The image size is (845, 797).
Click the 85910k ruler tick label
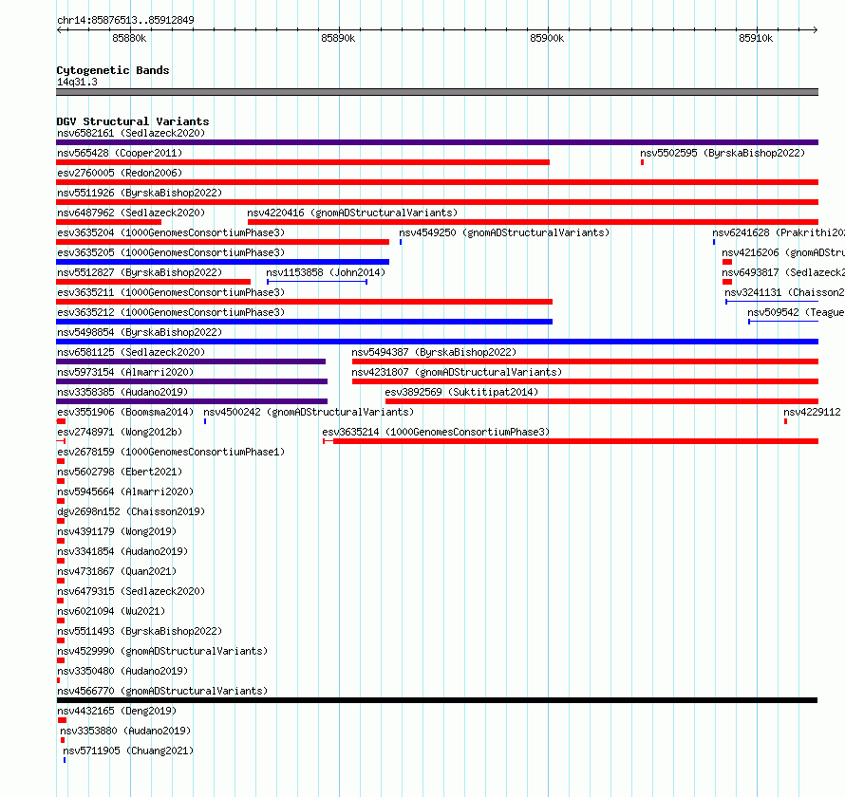(x=756, y=38)
